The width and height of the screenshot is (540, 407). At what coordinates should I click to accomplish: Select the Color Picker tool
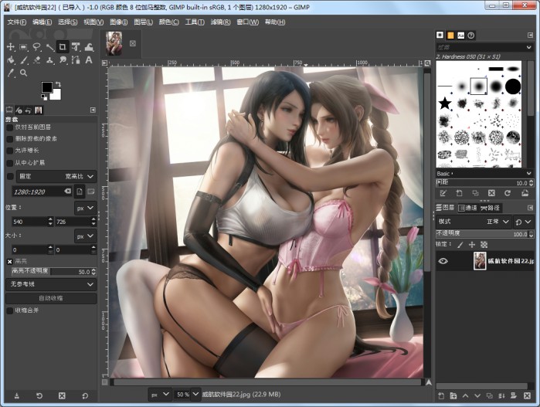point(11,73)
